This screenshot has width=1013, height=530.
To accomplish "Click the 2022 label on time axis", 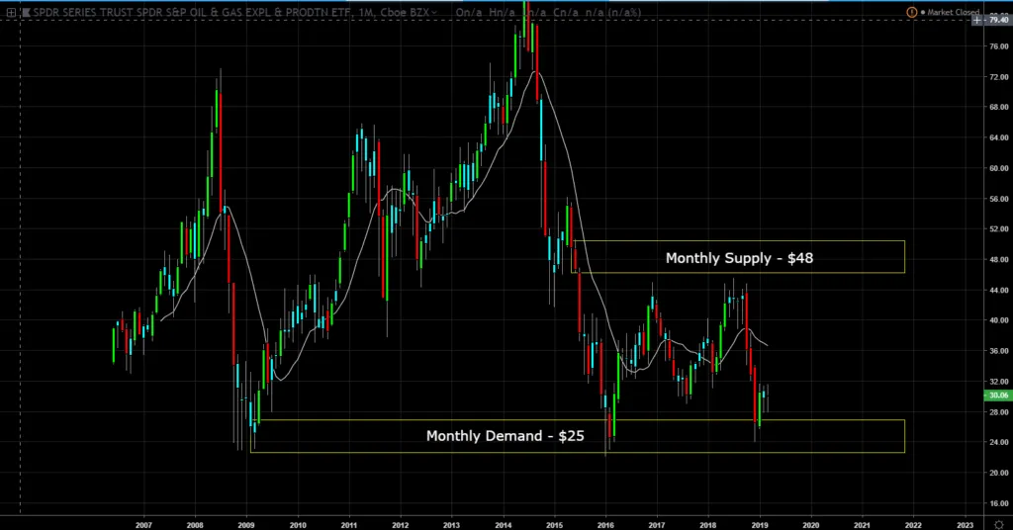I will pyautogui.click(x=913, y=525).
